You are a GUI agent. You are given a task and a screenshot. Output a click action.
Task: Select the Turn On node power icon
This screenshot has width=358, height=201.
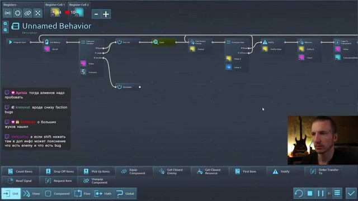[119, 42]
